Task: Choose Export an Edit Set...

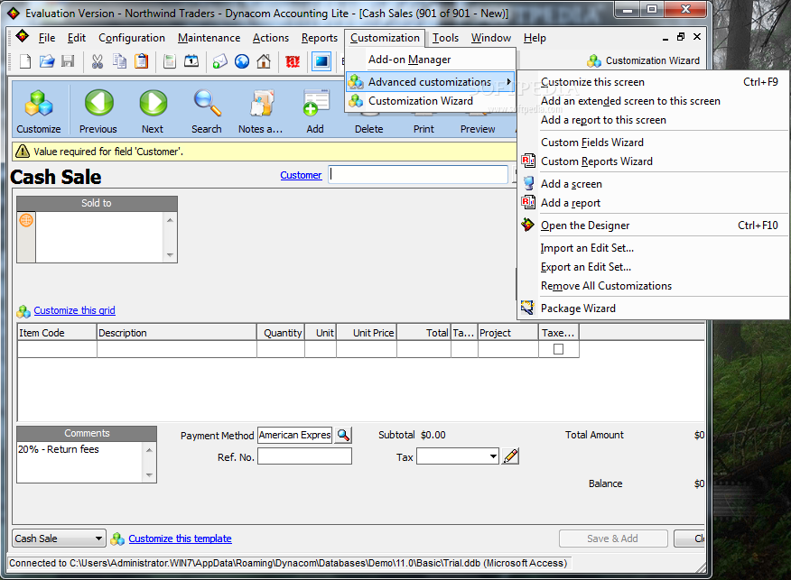Action: [653, 267]
